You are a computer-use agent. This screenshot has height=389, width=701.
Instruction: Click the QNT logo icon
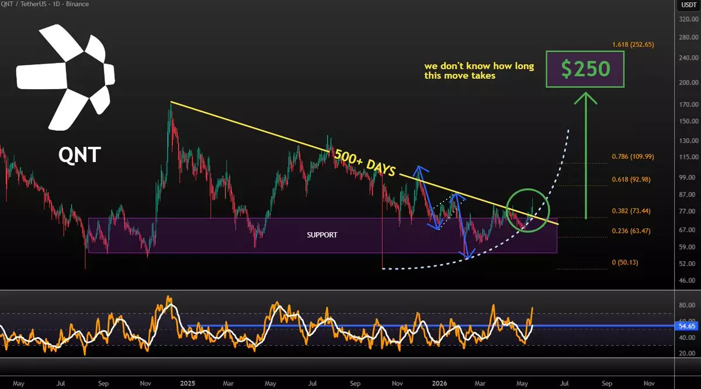[65, 78]
